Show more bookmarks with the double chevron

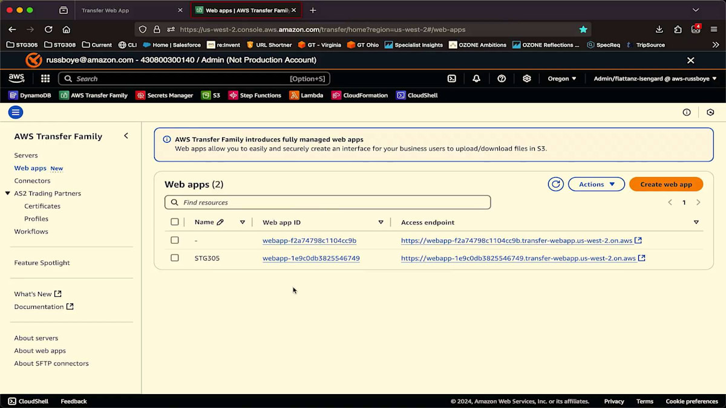click(x=716, y=45)
